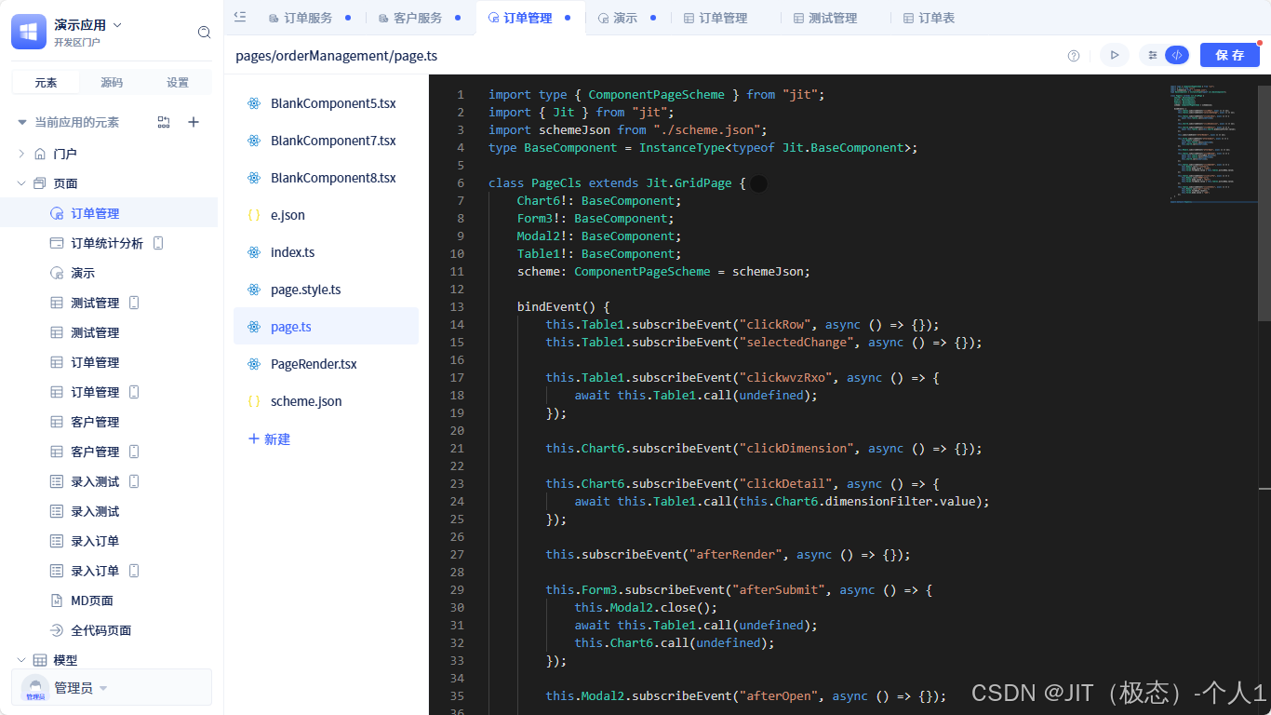
Task: Select the 客户管理 row without mobile icon
Action: (109, 422)
